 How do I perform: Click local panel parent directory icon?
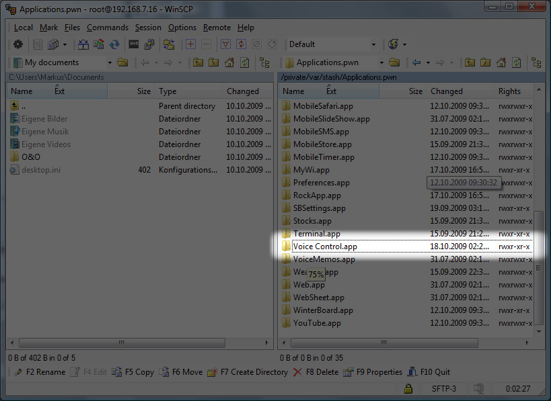click(198, 62)
